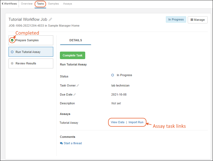Viewport: 213px width, 161px height.
Task: Click the green completed checkmark icon
Action: tap(12, 40)
